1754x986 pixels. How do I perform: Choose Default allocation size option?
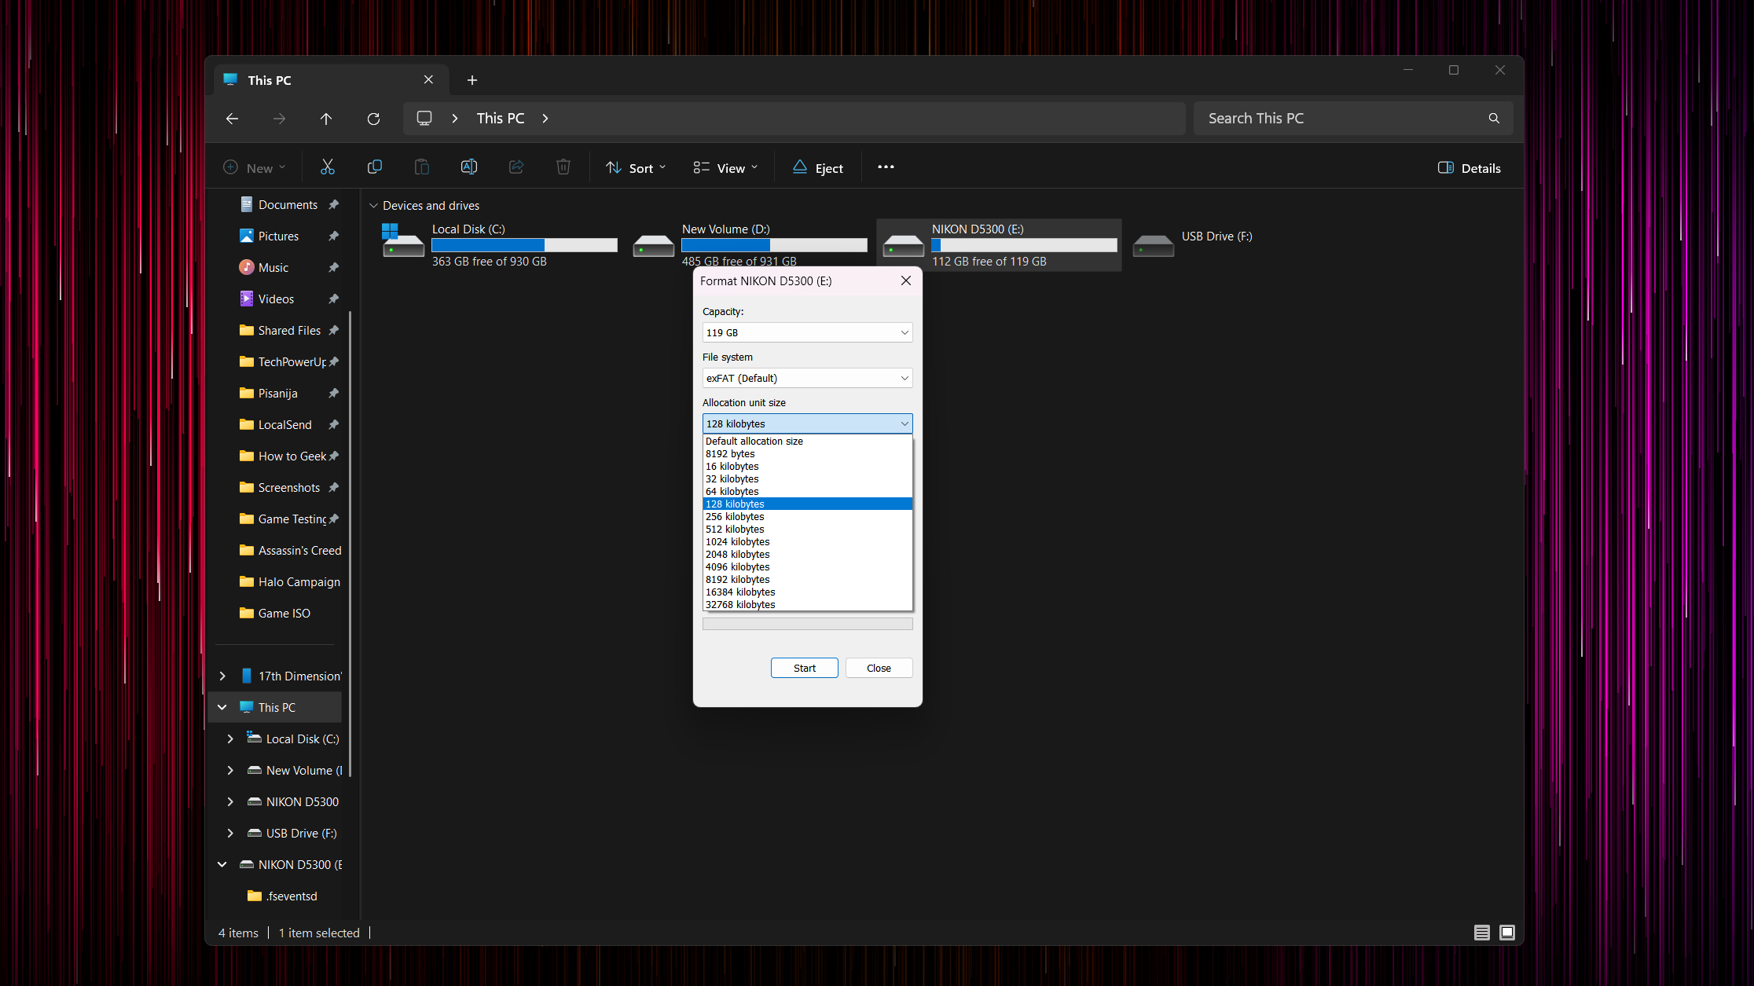point(807,442)
